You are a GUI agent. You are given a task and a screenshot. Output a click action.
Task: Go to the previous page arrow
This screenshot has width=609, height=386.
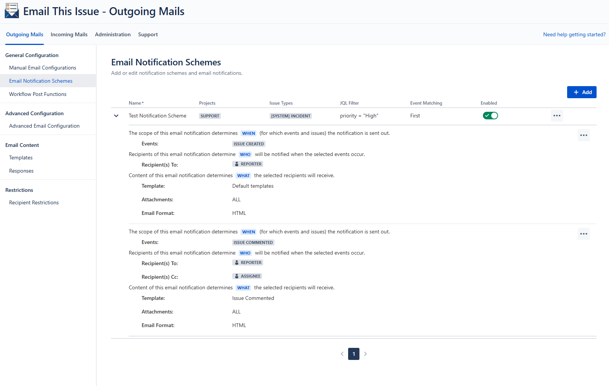[342, 354]
